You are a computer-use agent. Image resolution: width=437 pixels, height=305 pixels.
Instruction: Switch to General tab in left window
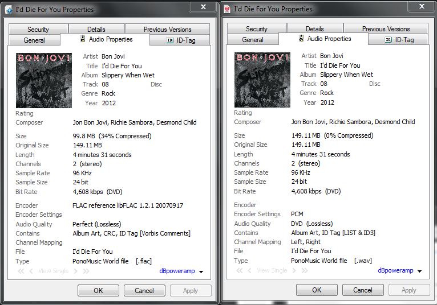(x=34, y=40)
